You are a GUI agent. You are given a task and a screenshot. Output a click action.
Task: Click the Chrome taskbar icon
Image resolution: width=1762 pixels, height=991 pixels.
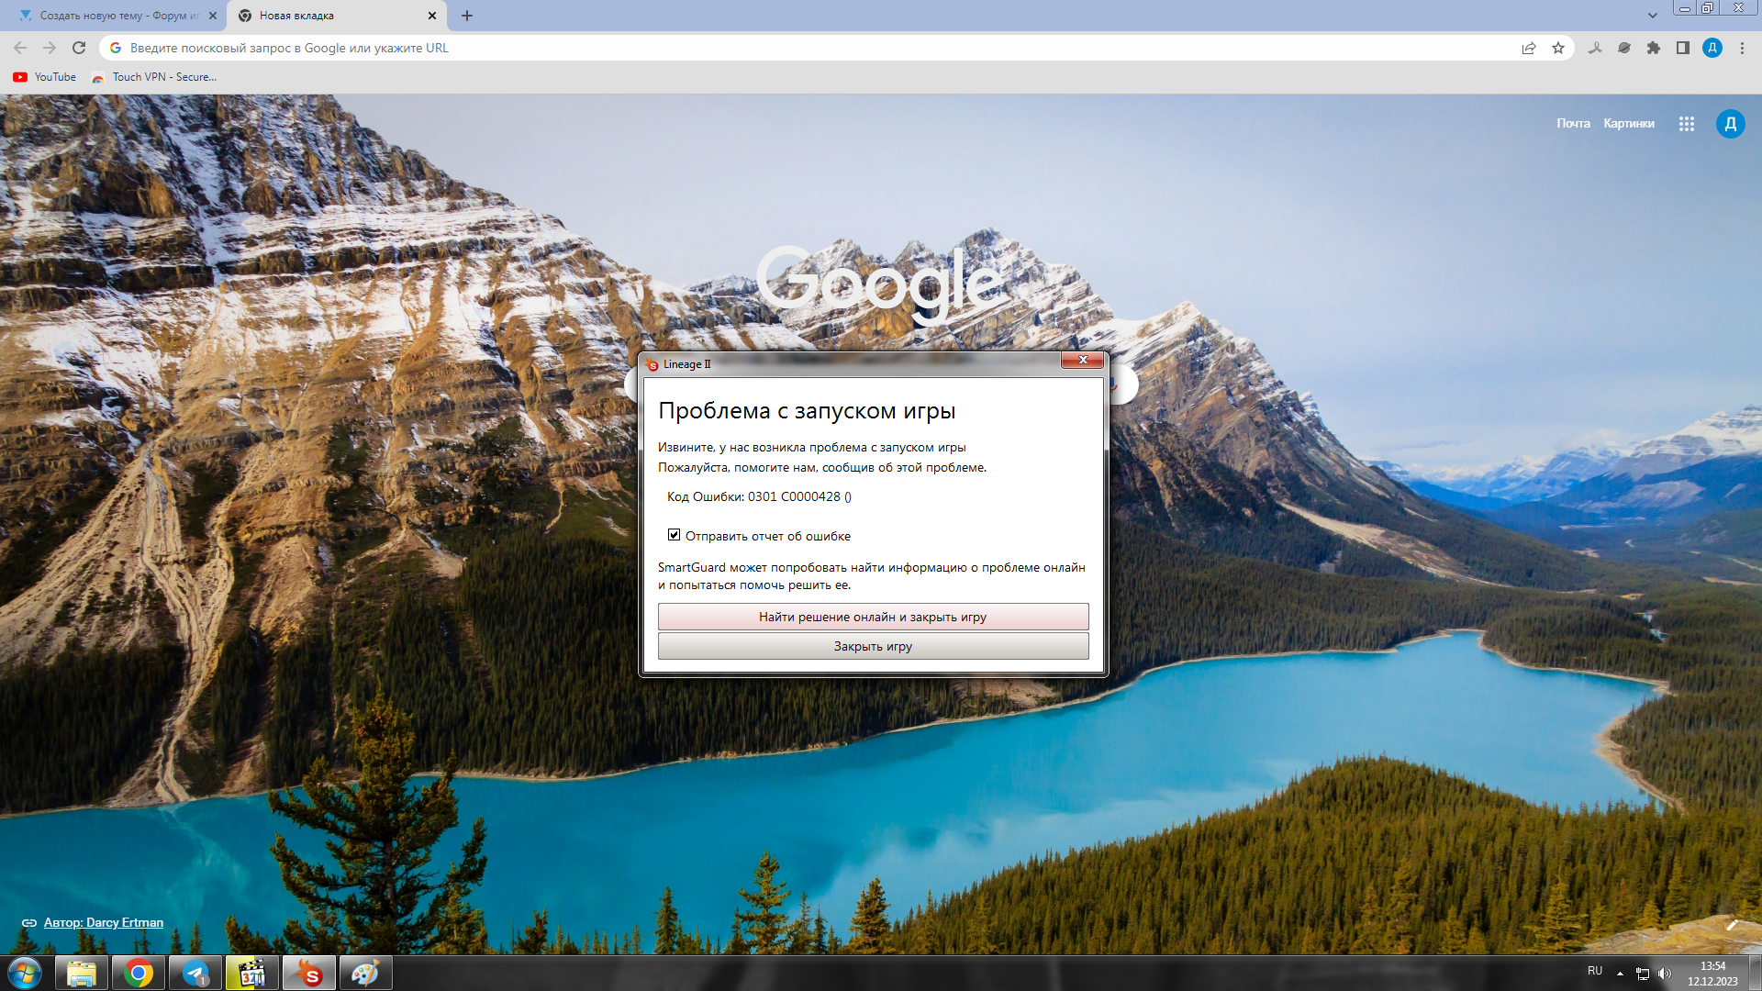coord(139,973)
